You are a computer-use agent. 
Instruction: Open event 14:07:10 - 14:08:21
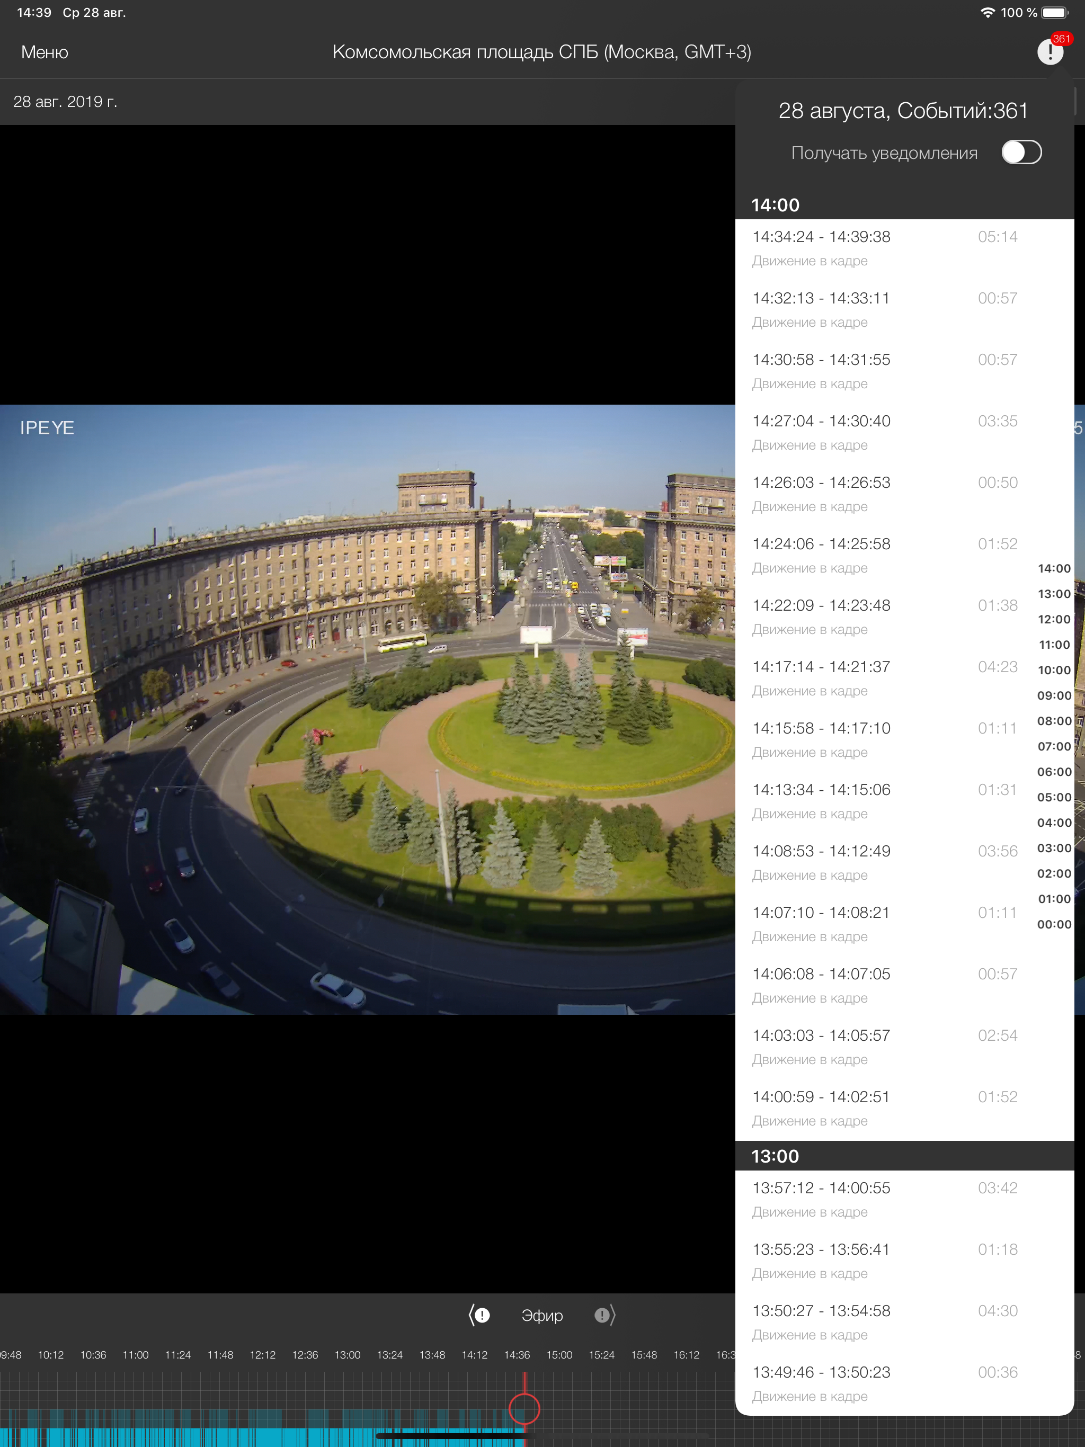(x=904, y=925)
